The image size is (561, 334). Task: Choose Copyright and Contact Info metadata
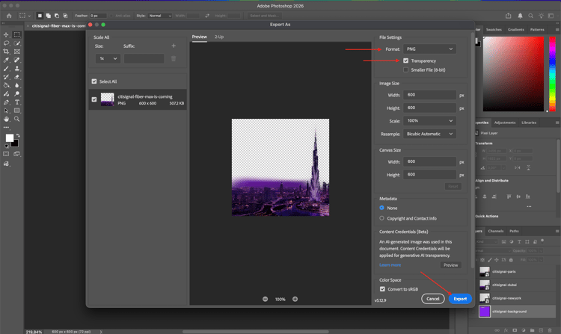[x=382, y=218]
